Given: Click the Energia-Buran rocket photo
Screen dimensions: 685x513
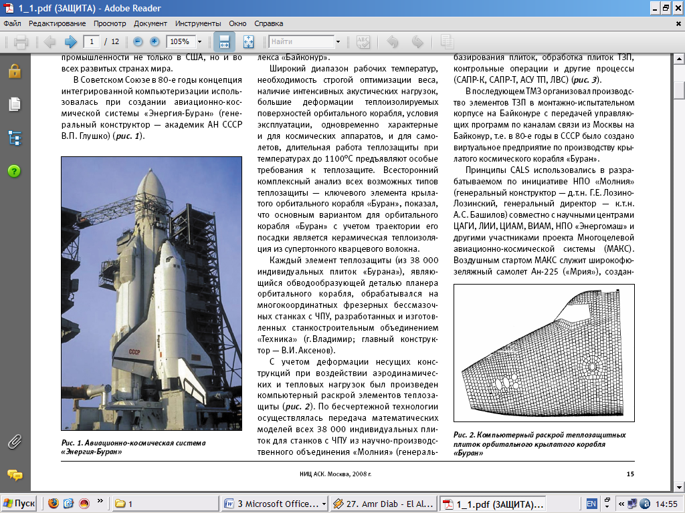Looking at the screenshot, I should coord(152,294).
